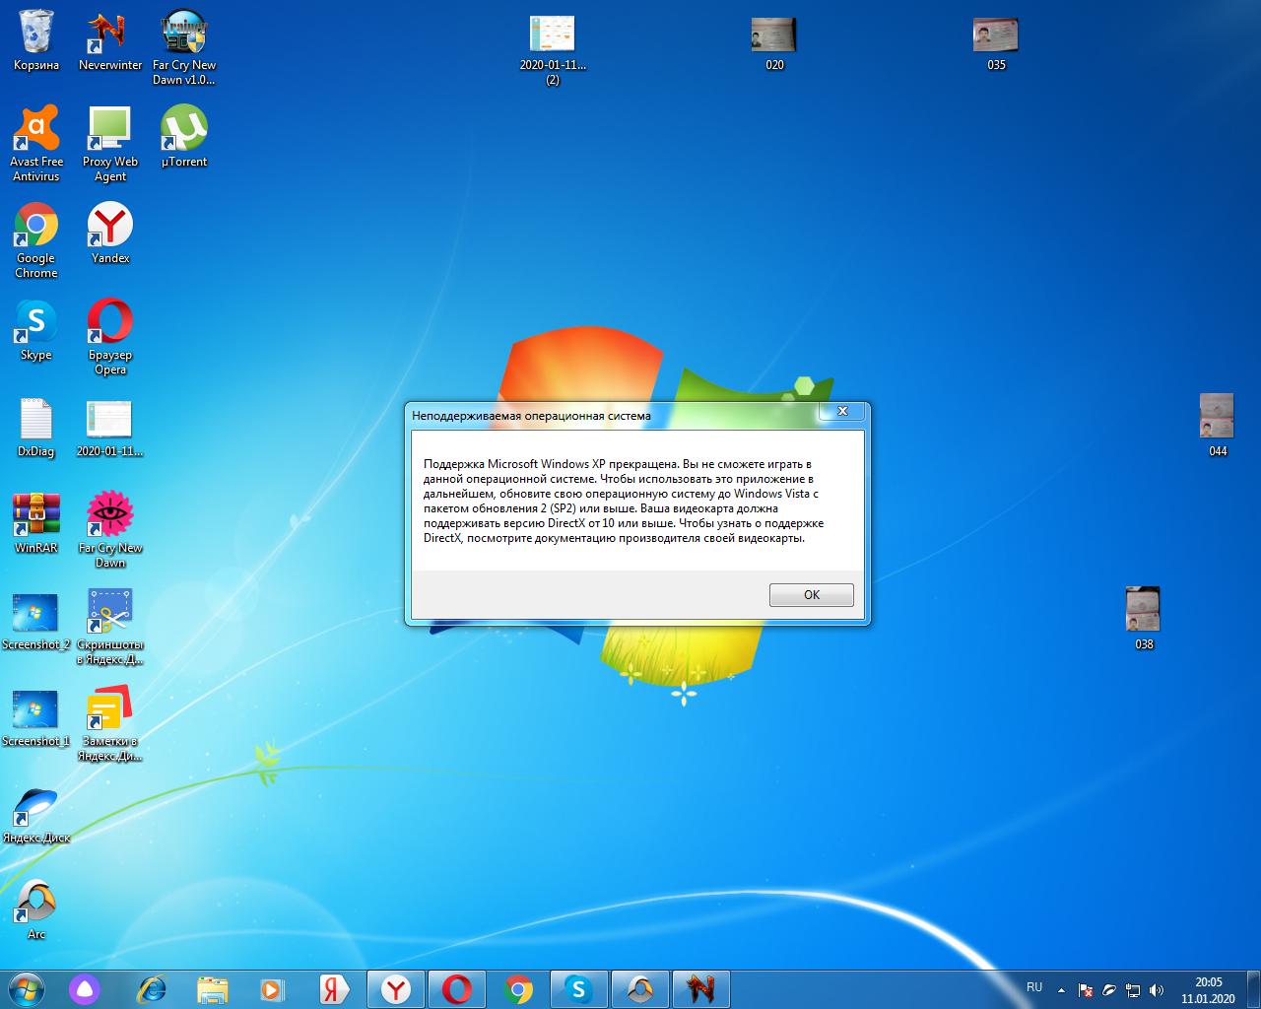
Task: Click OK in the unsupported OS dialog
Action: 811,595
